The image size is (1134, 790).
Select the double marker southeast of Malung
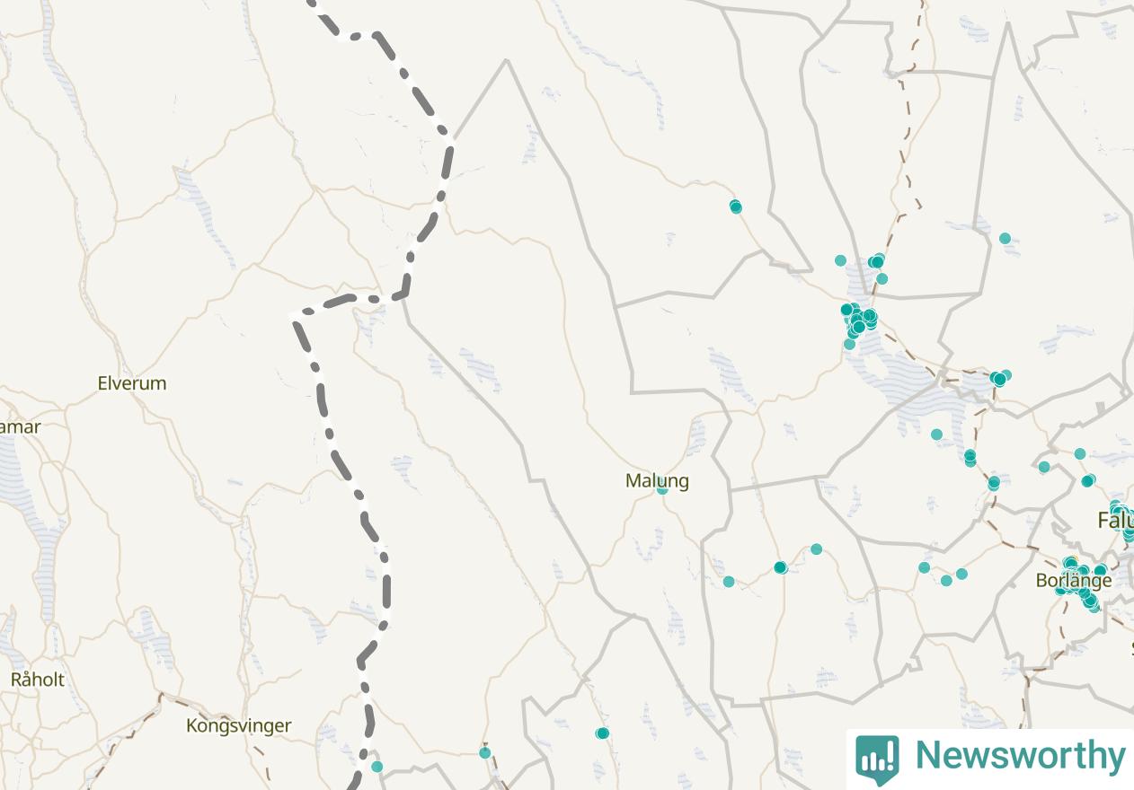click(x=780, y=567)
